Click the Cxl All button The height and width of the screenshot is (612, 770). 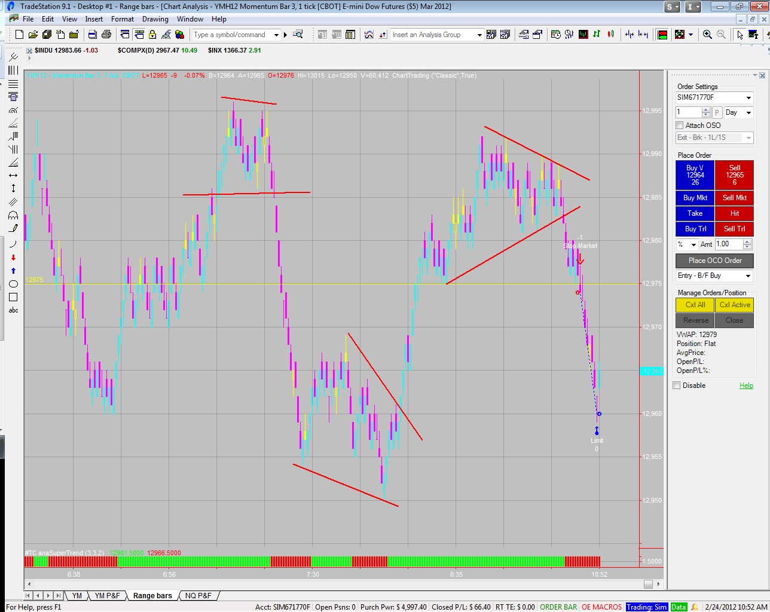[x=695, y=305]
